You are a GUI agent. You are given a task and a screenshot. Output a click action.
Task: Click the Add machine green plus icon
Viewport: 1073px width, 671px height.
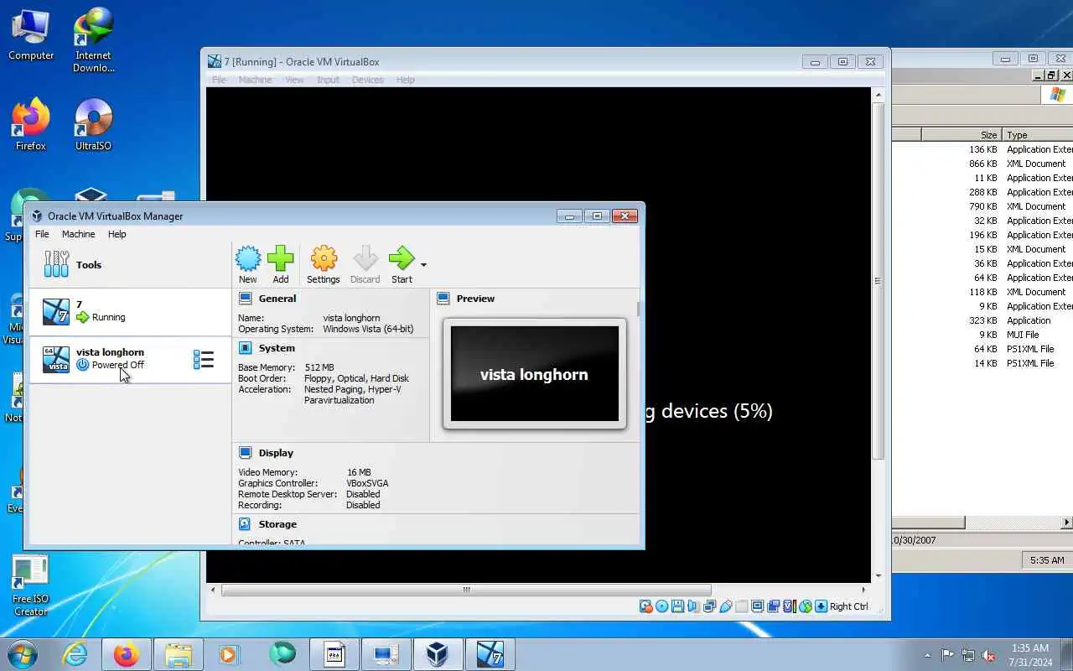click(x=281, y=259)
